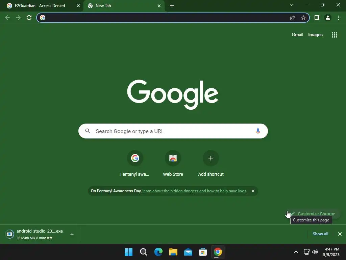Open Chrome's three-dot menu
Viewport: 346px width, 260px height.
point(339,18)
